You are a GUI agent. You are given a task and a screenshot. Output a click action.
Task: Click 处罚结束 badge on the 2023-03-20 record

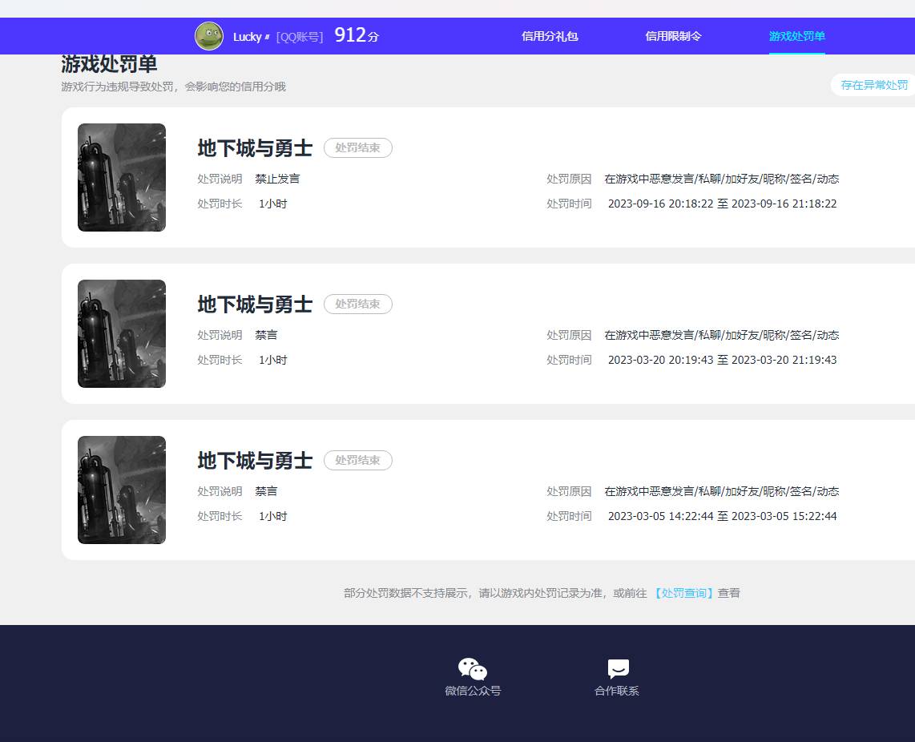tap(357, 304)
